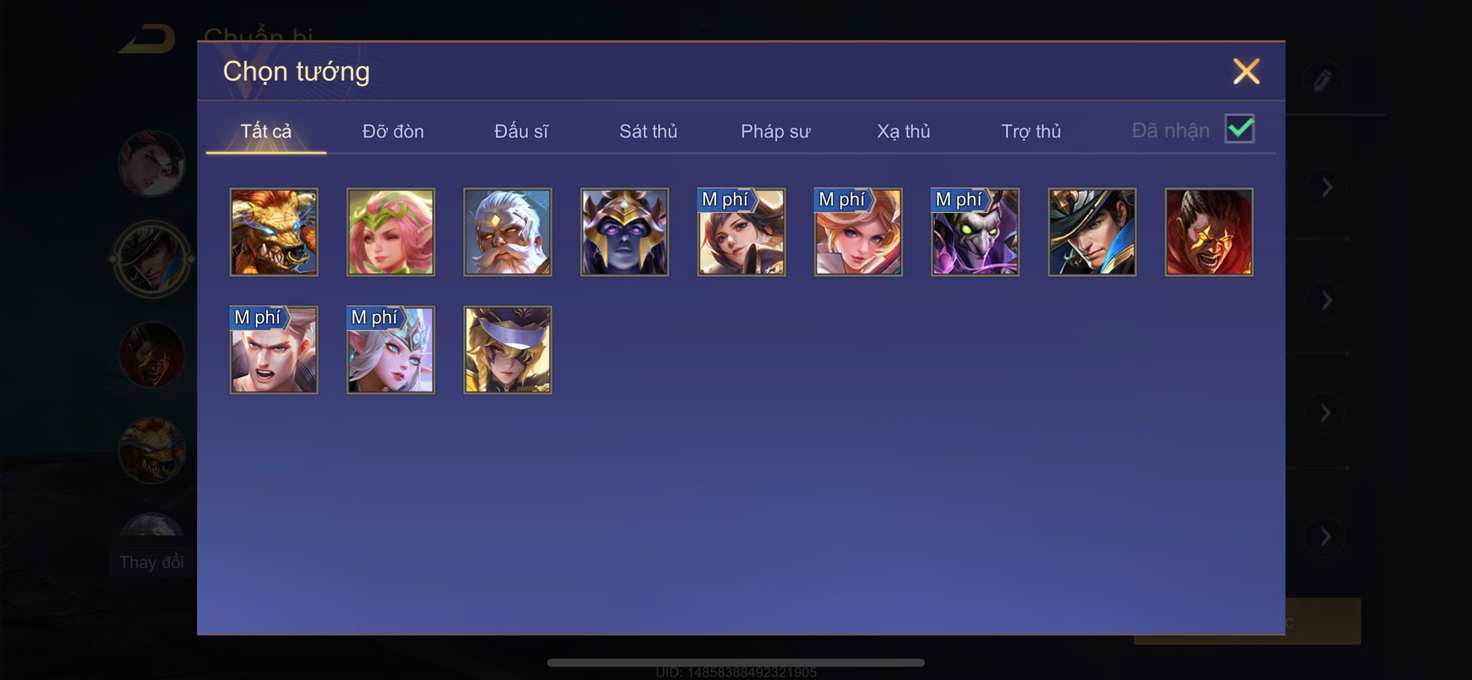This screenshot has width=1472, height=680.
Task: Choose the silver-haired crowned elf hero
Action: (391, 350)
